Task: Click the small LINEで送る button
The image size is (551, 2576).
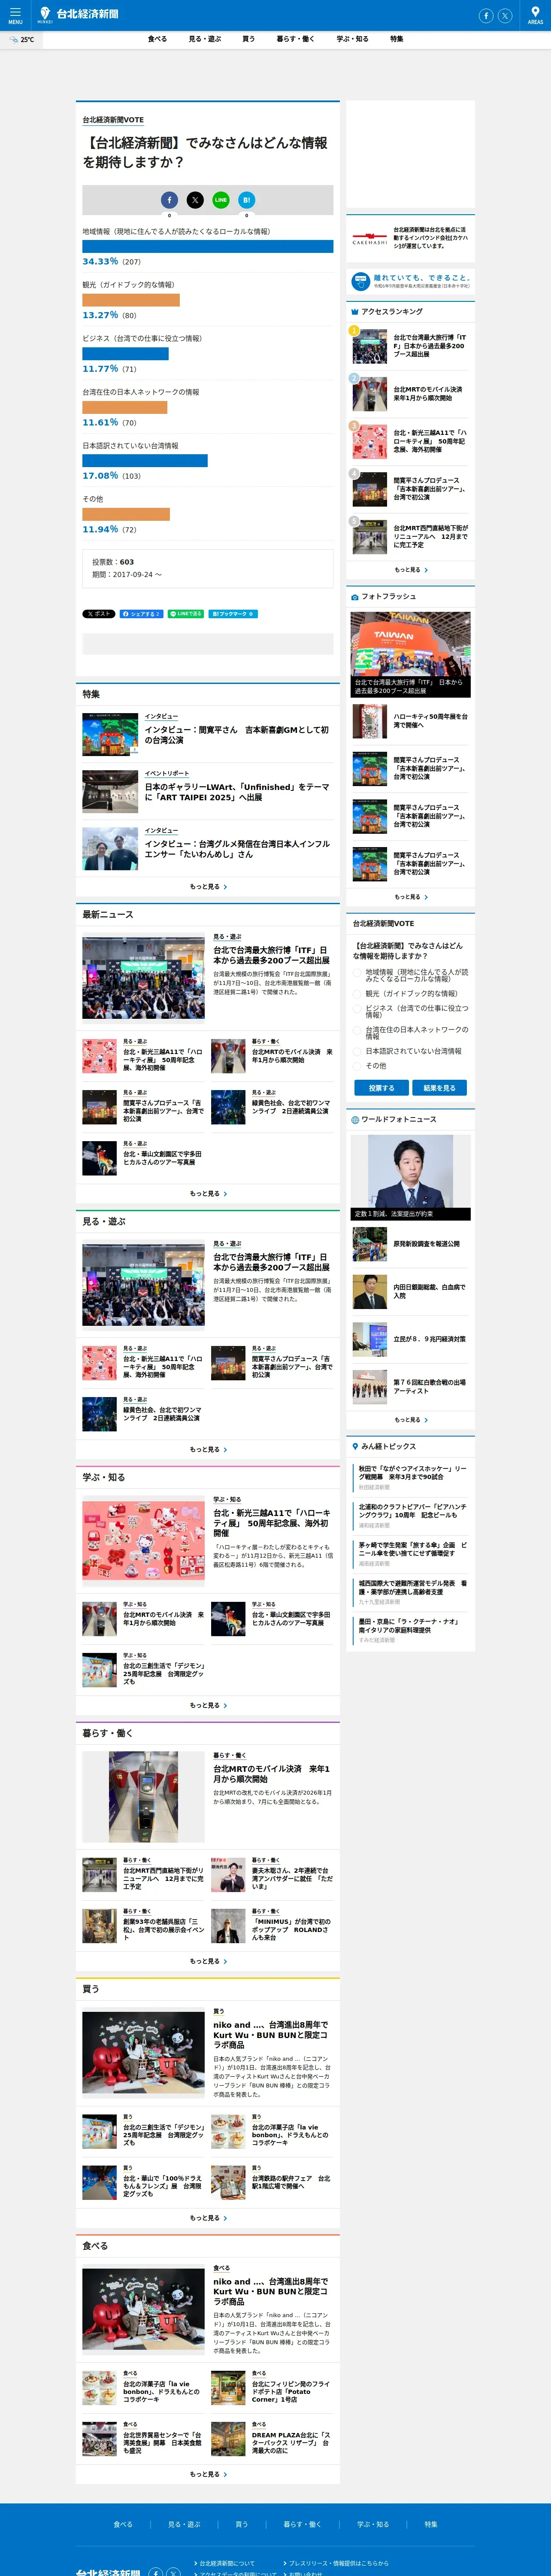Action: click(186, 614)
